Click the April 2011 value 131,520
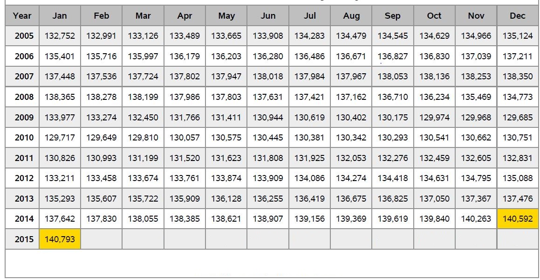Image resolution: width=540 pixels, height=280 pixels. pos(185,158)
